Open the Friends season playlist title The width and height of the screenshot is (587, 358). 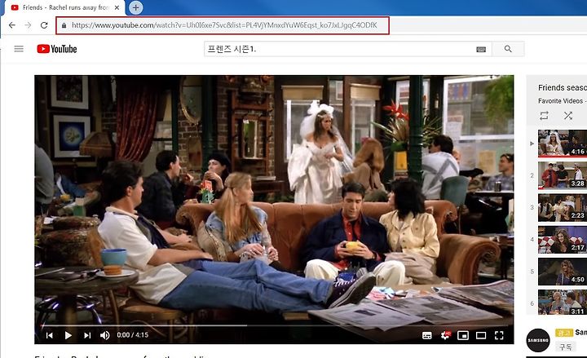click(563, 87)
